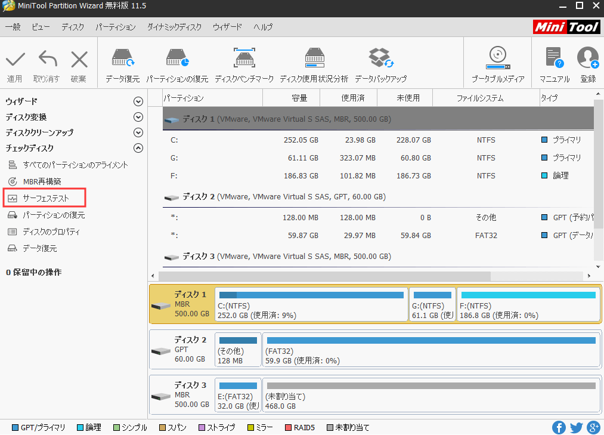This screenshot has height=435, width=604.
Task: Open the 一般 menu
Action: 13,27
